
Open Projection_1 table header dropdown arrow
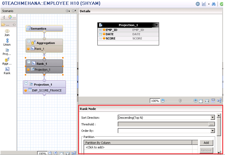[x=156, y=25]
